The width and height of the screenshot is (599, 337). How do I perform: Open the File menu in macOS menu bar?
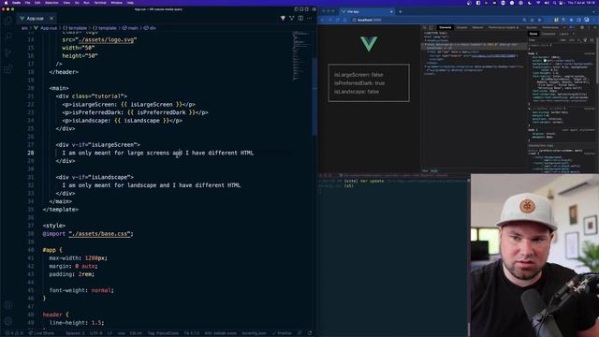27,2
